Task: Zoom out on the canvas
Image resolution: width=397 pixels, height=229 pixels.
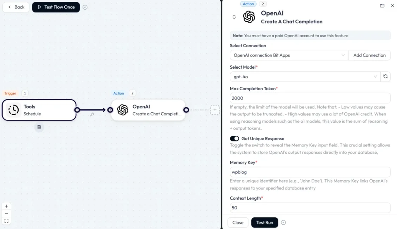Action: (x=7, y=214)
